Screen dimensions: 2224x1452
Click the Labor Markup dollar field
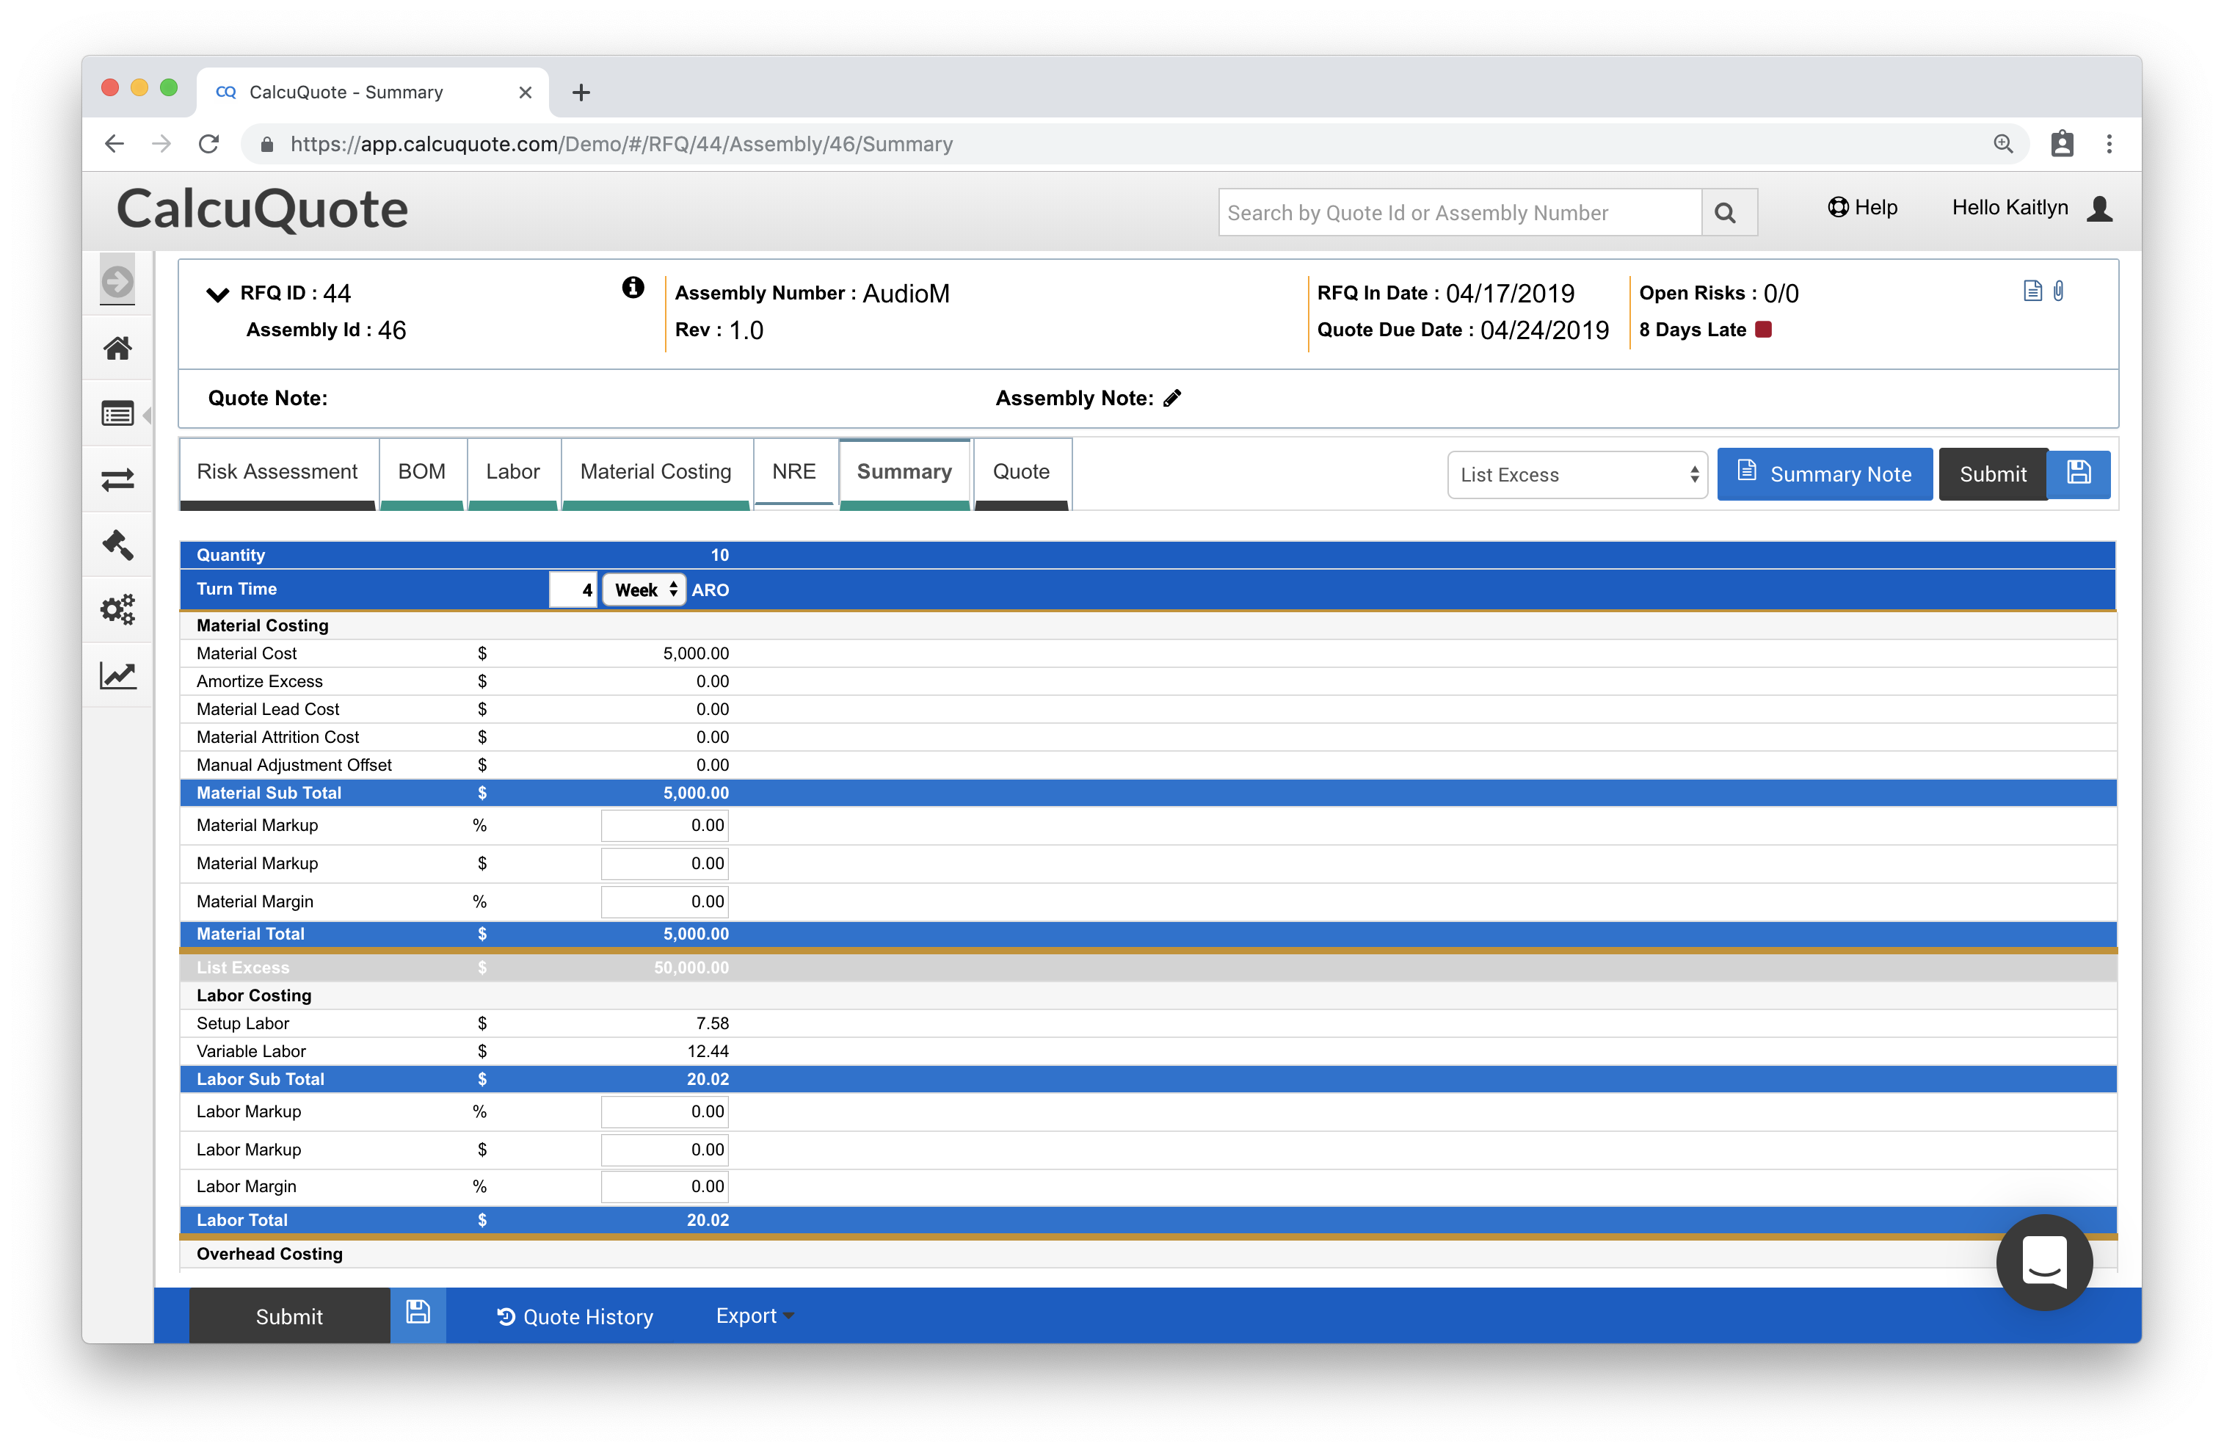664,1150
